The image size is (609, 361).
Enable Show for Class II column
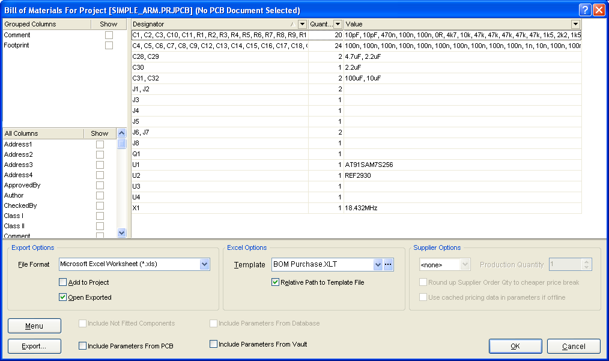click(x=100, y=226)
